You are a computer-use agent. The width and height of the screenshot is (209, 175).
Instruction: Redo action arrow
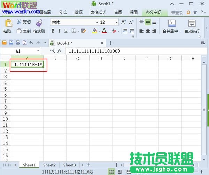click(x=38, y=43)
